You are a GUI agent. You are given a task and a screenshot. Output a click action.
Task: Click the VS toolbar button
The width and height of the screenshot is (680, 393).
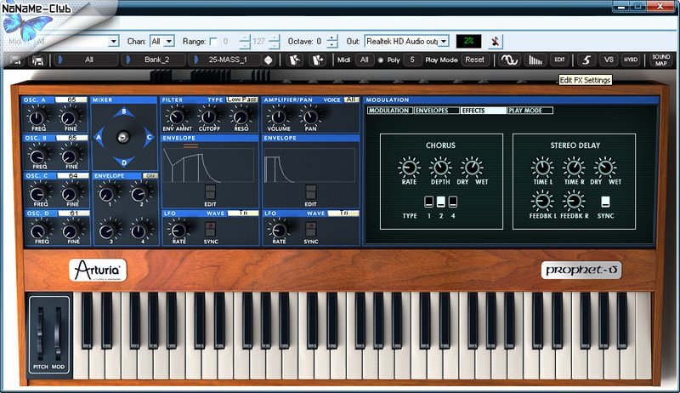609,60
